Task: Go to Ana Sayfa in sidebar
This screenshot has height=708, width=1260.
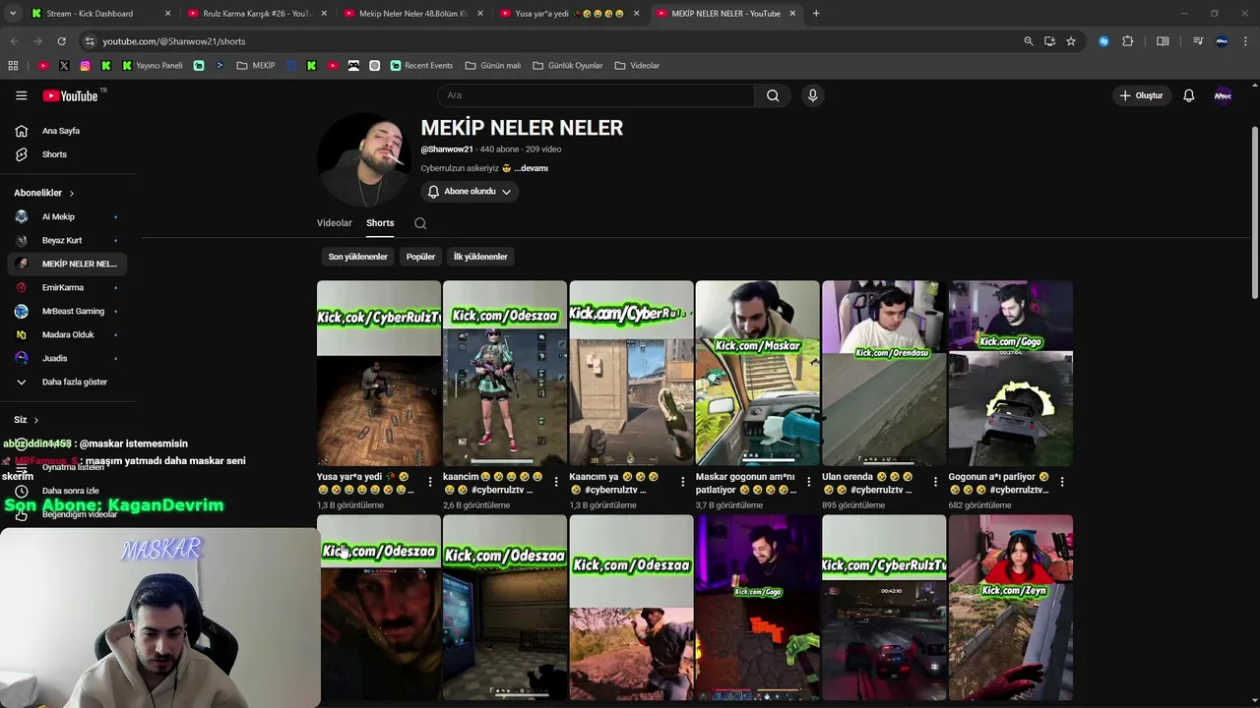Action: [x=65, y=131]
